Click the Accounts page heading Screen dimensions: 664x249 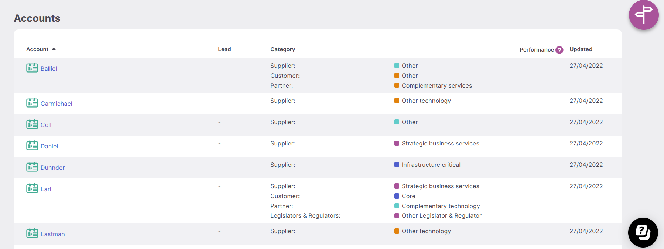pos(37,18)
